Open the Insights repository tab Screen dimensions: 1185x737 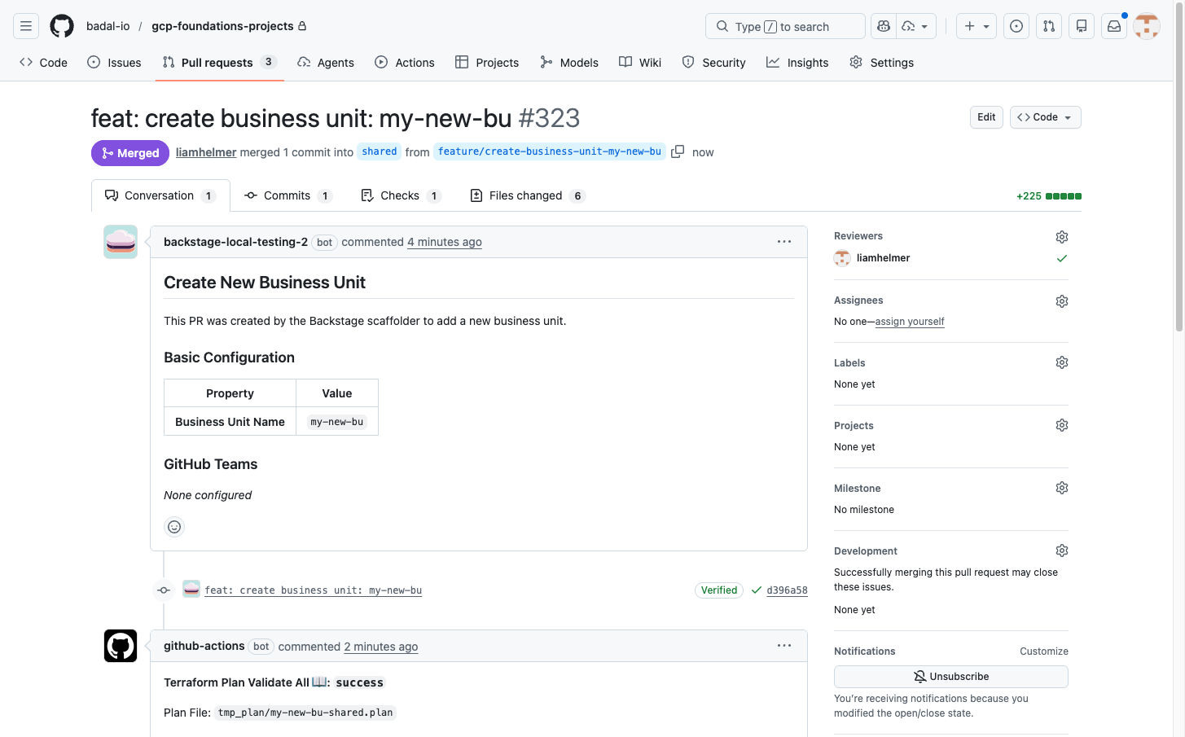[x=797, y=63]
